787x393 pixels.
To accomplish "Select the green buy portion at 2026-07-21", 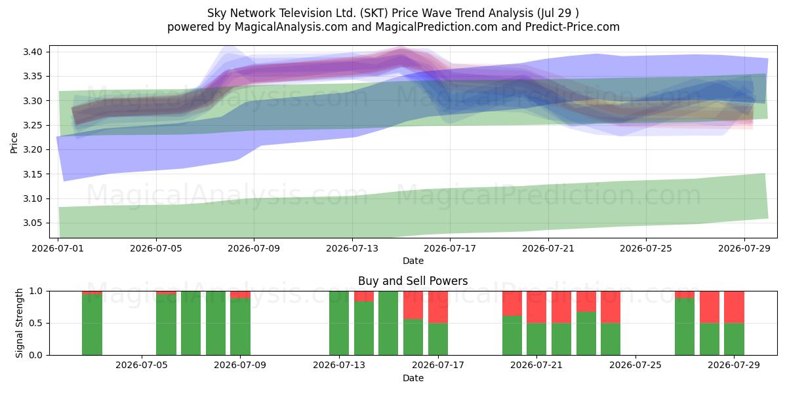I will point(537,339).
